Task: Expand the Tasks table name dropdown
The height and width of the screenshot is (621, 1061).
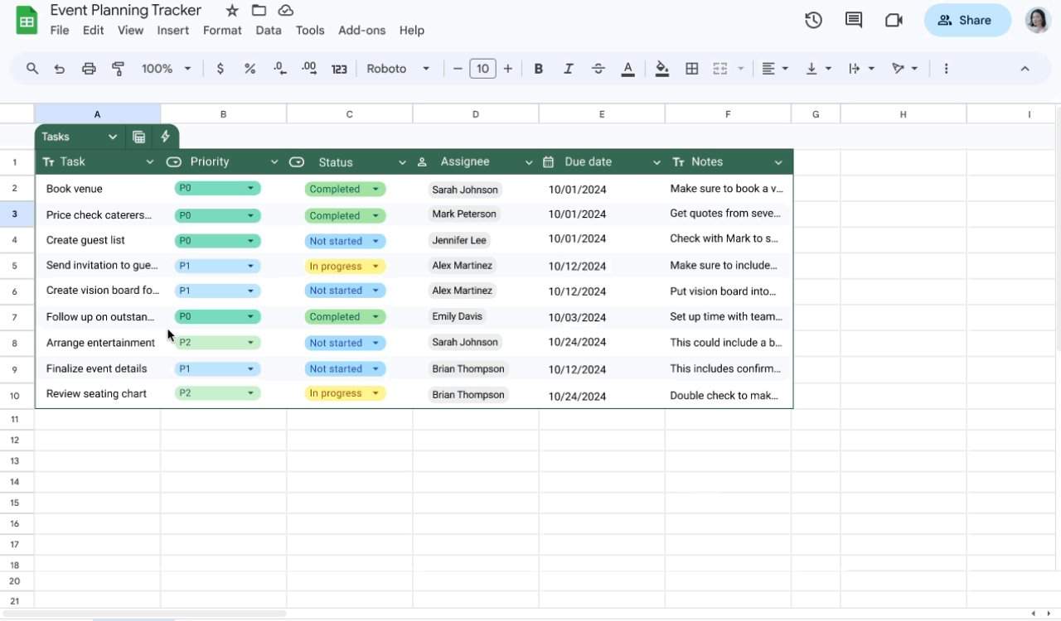Action: point(112,137)
